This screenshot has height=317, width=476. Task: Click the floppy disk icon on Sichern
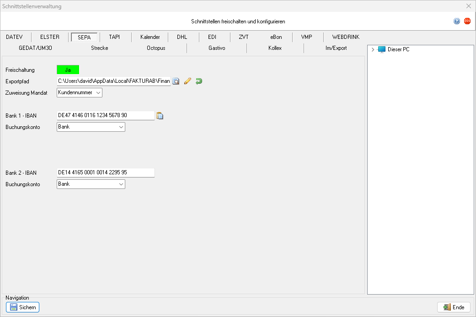coord(14,307)
